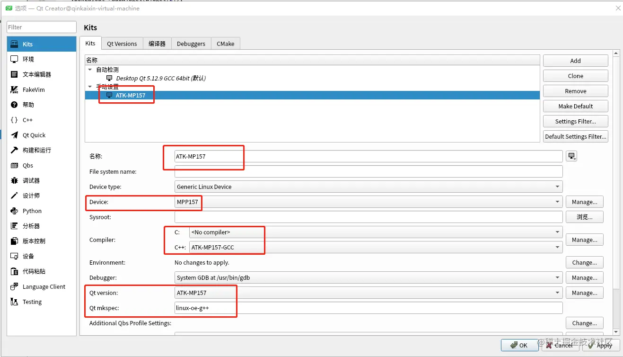This screenshot has width=623, height=357.
Task: Go to the 设备 settings category
Action: (x=42, y=256)
